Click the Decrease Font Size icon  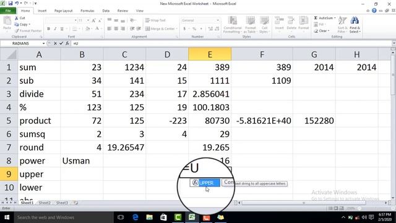click(x=100, y=20)
